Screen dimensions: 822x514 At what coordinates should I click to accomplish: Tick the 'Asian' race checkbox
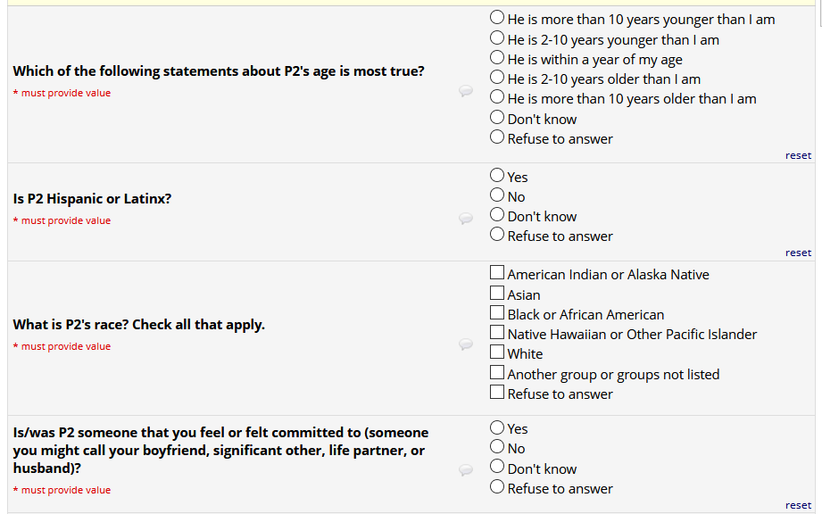(497, 294)
